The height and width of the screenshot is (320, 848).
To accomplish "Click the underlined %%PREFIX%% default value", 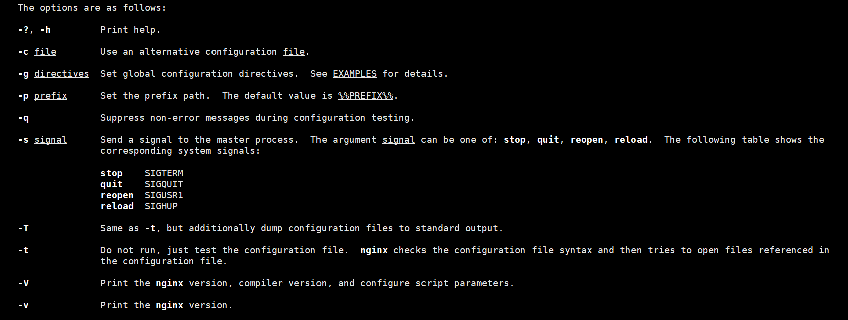I will [365, 96].
